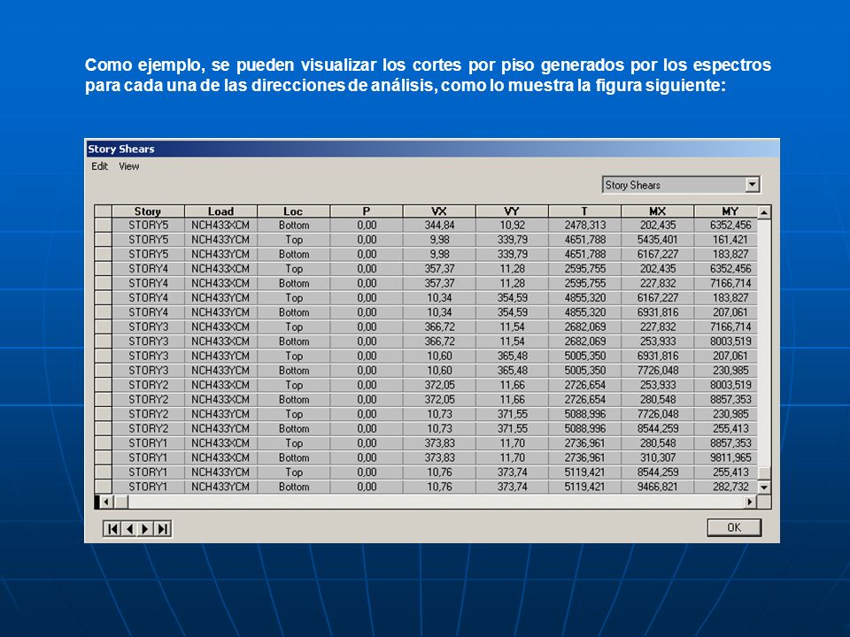Click VY cell 365,48 in STORY3 Top row
This screenshot has width=850, height=637.
coord(512,356)
